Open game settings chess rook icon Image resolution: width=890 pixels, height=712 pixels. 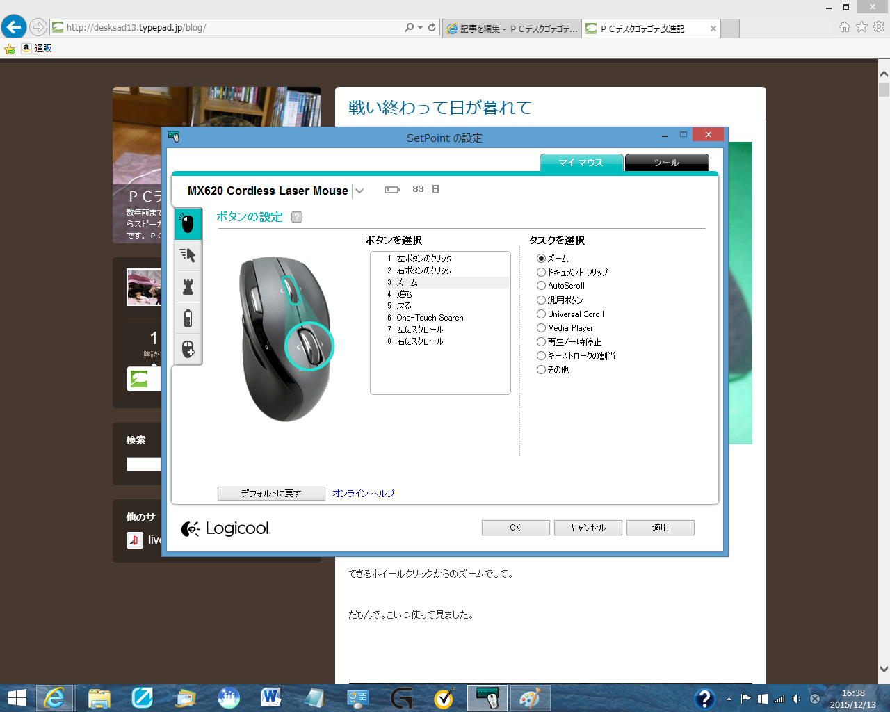[x=188, y=286]
